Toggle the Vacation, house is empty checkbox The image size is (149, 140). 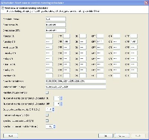tap(47, 92)
